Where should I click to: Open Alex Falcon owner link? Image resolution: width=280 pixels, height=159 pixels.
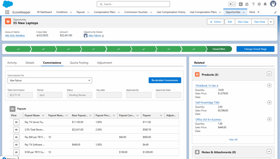click(95, 36)
